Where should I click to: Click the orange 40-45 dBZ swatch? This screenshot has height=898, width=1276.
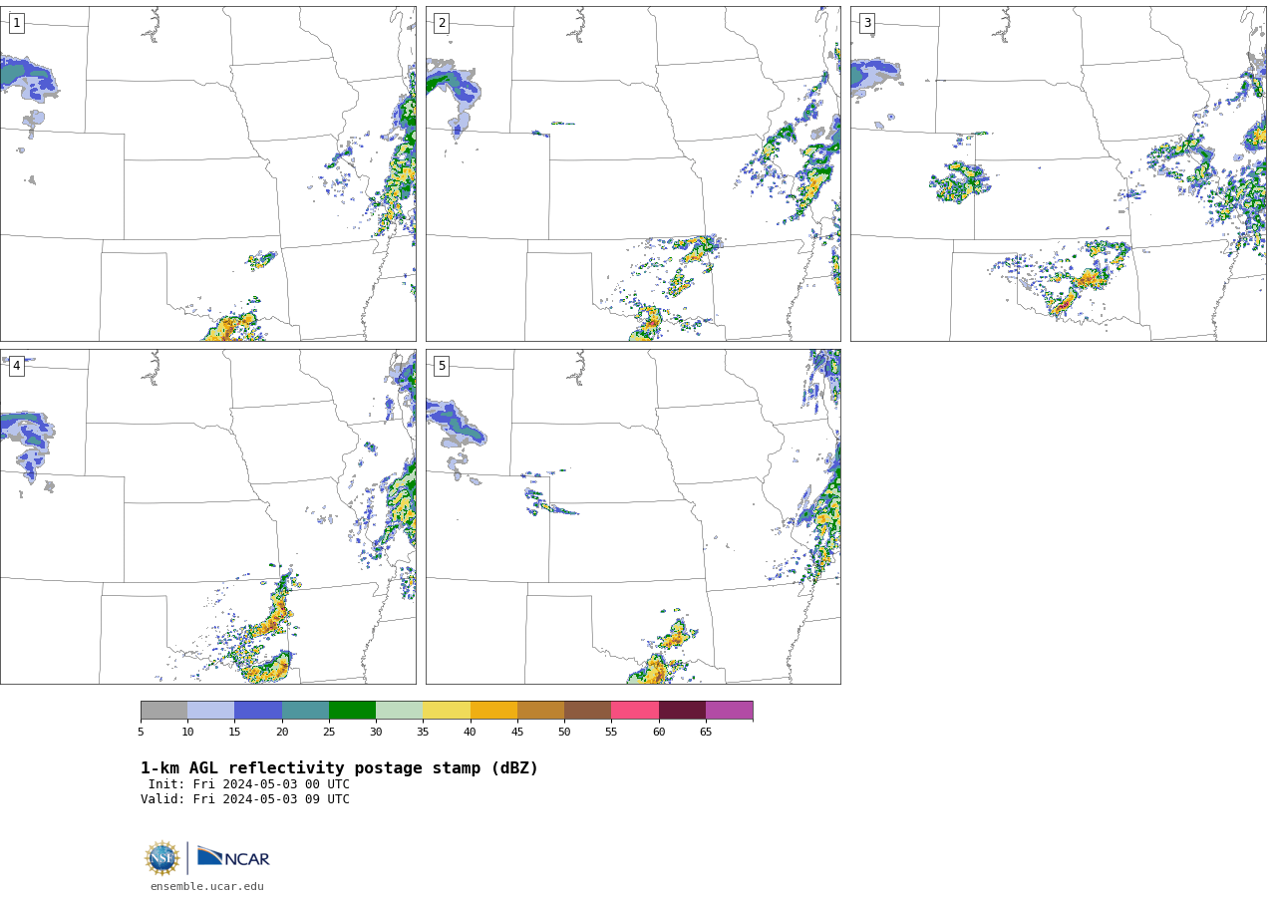pos(493,710)
